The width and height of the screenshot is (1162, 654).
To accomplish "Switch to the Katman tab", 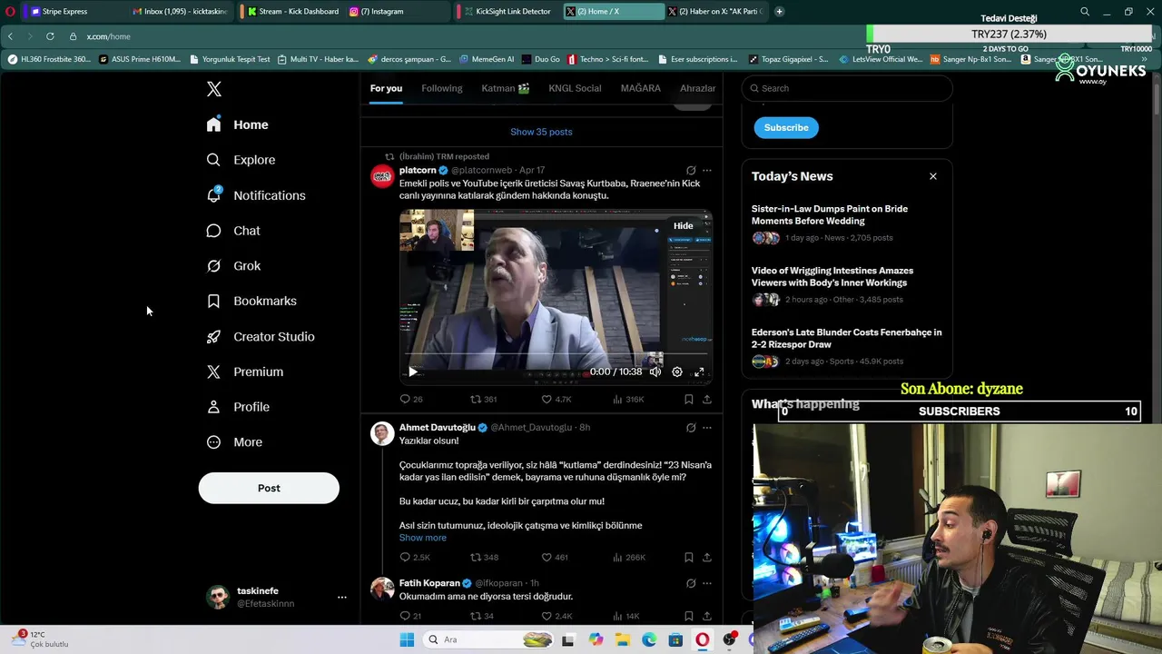I will click(506, 88).
